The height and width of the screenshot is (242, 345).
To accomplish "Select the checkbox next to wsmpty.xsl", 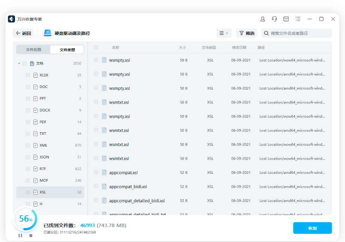I will pyautogui.click(x=95, y=60).
